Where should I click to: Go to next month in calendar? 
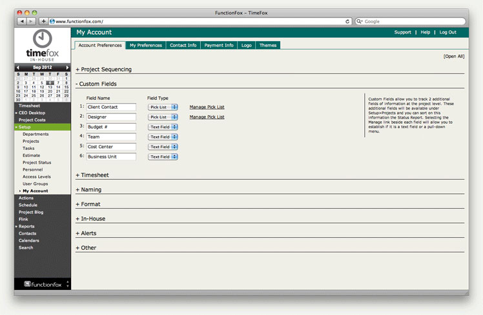pyautogui.click(x=67, y=68)
